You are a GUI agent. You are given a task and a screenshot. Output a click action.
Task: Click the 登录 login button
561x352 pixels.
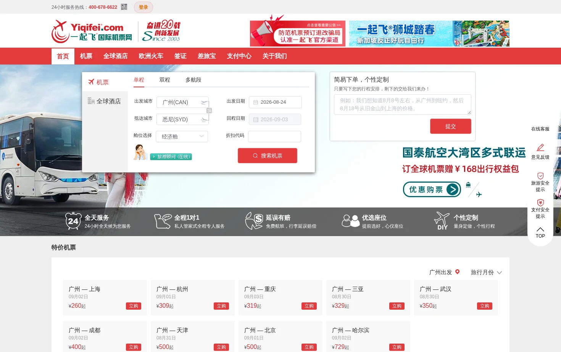tap(143, 7)
